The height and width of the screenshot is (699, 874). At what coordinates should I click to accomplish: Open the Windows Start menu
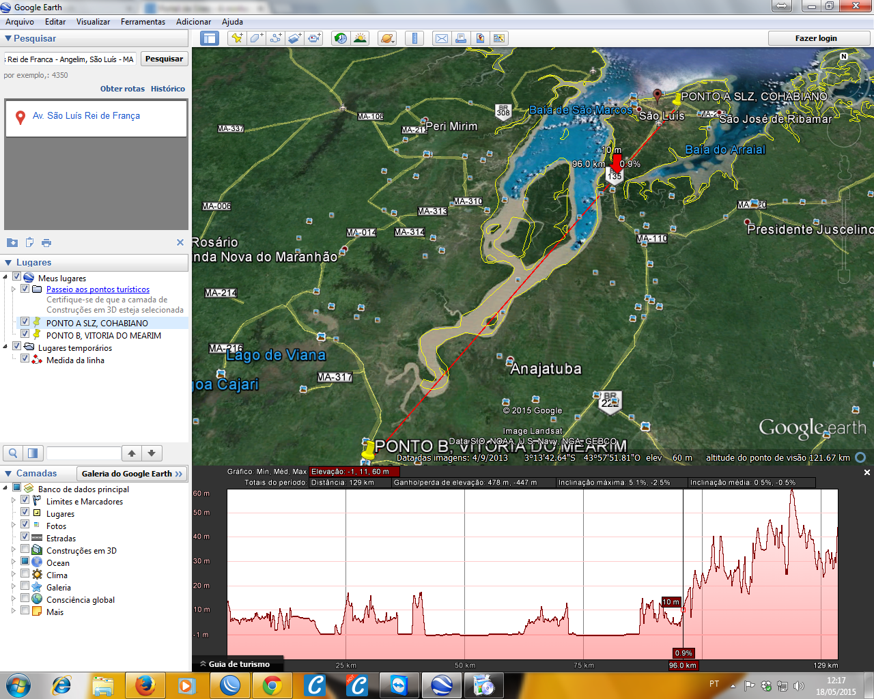pyautogui.click(x=18, y=685)
